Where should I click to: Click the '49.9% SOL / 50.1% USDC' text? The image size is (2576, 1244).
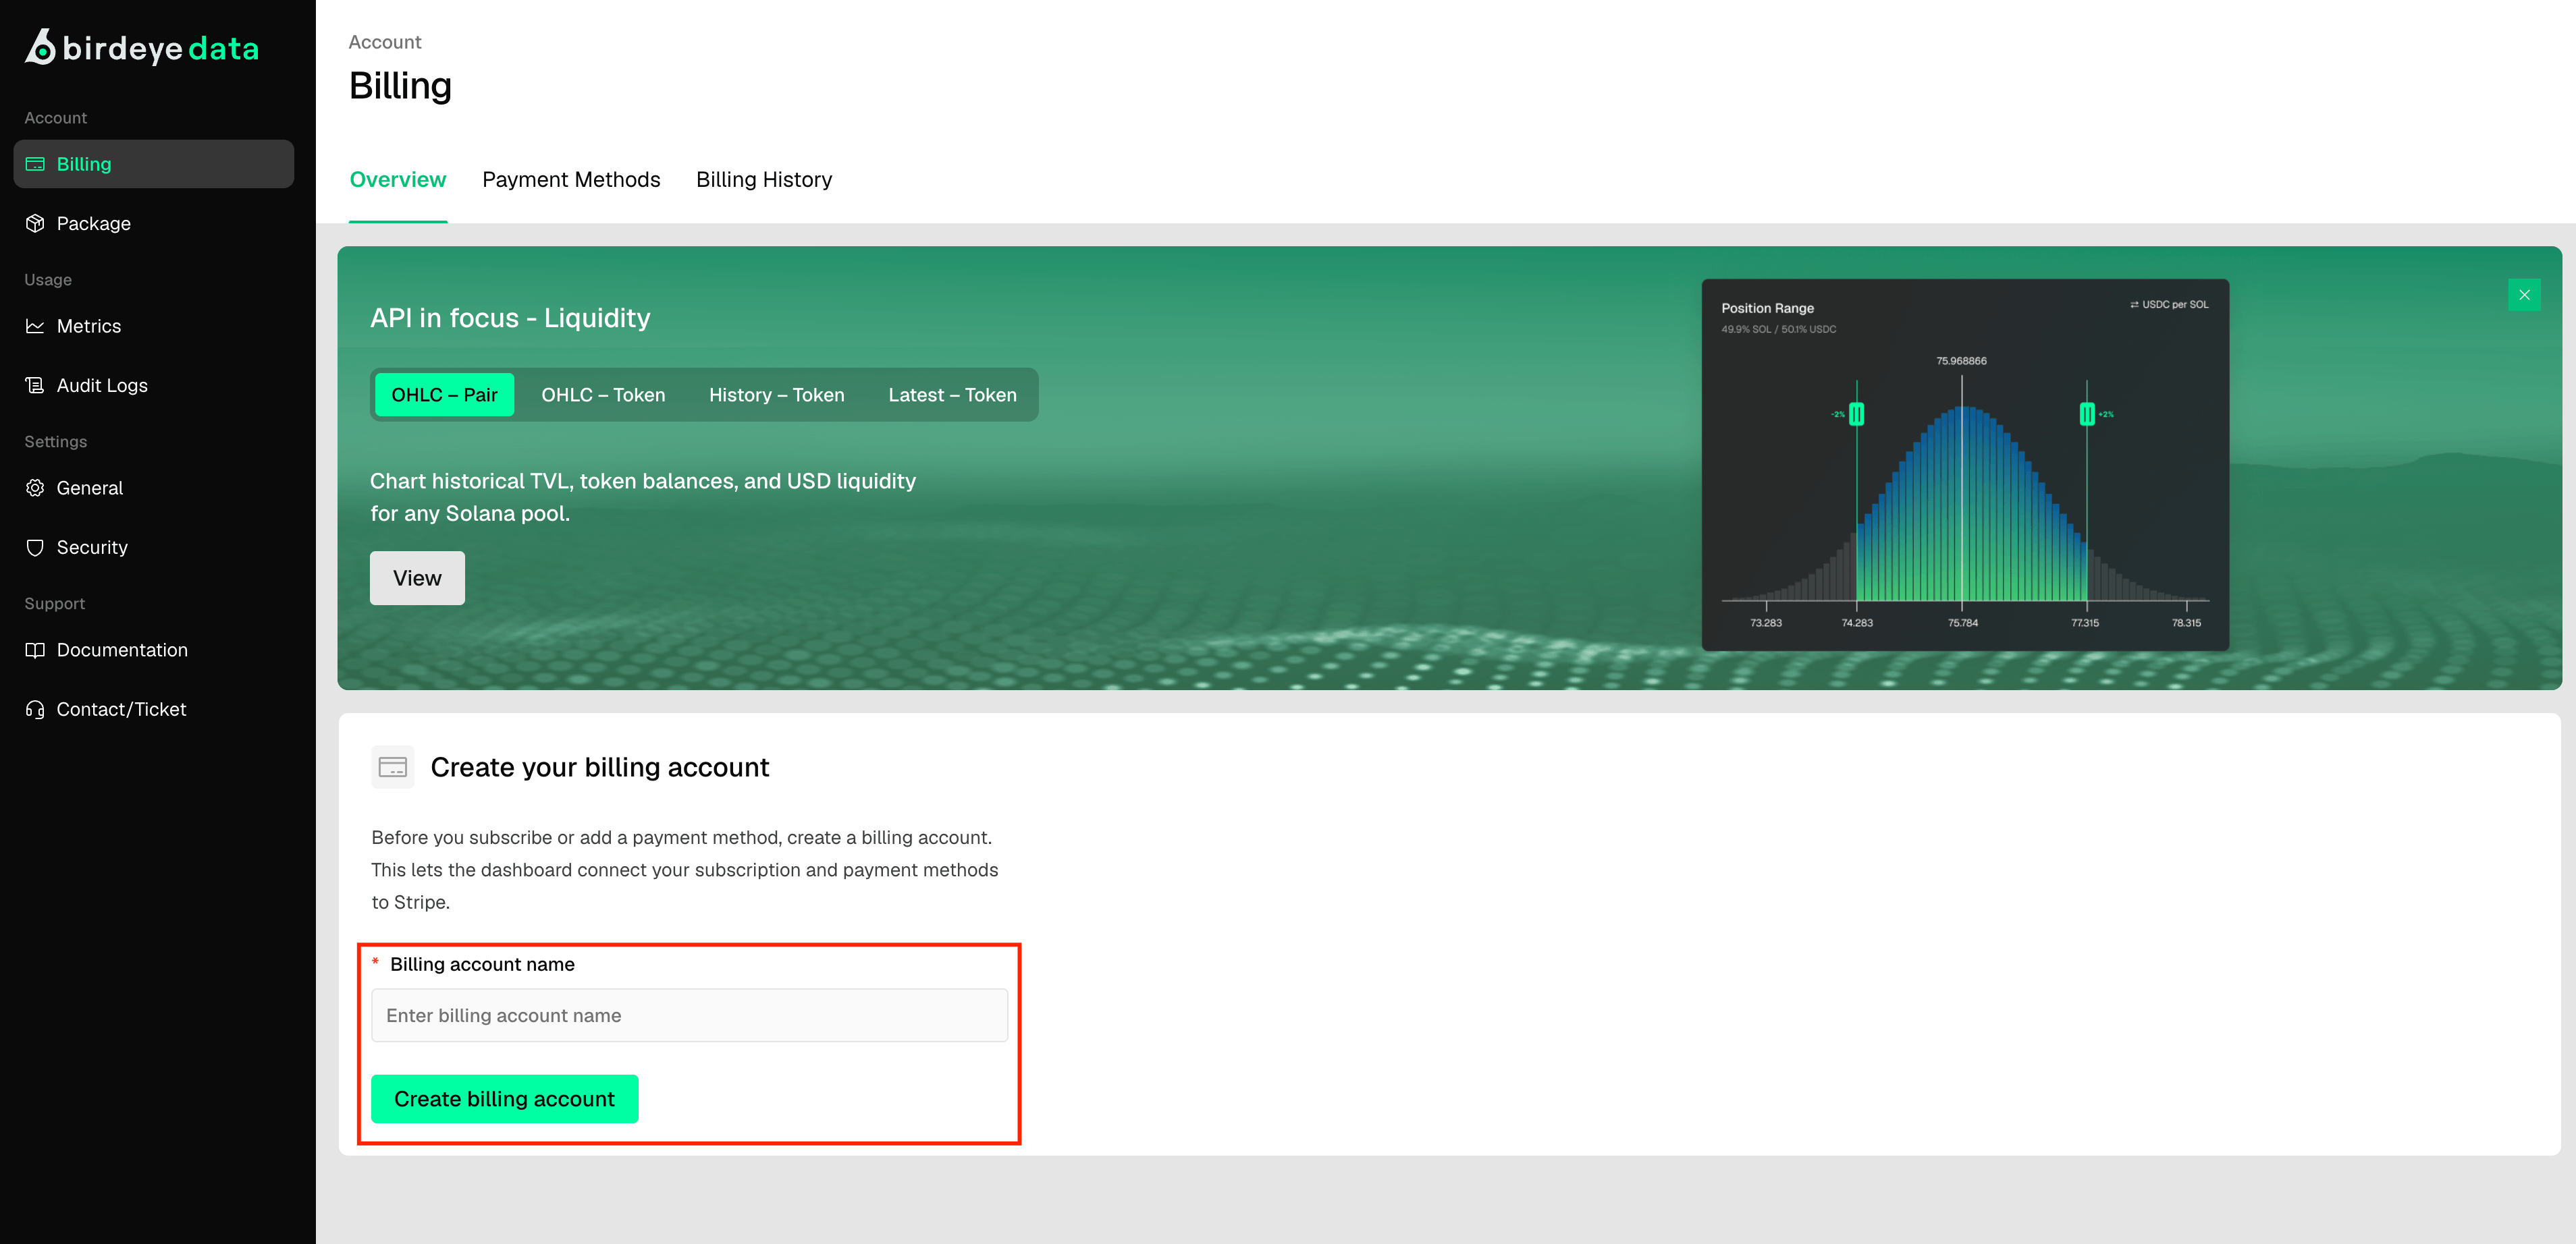(x=1778, y=329)
